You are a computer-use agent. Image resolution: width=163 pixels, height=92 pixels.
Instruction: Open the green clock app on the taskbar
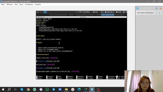[x=35, y=89]
